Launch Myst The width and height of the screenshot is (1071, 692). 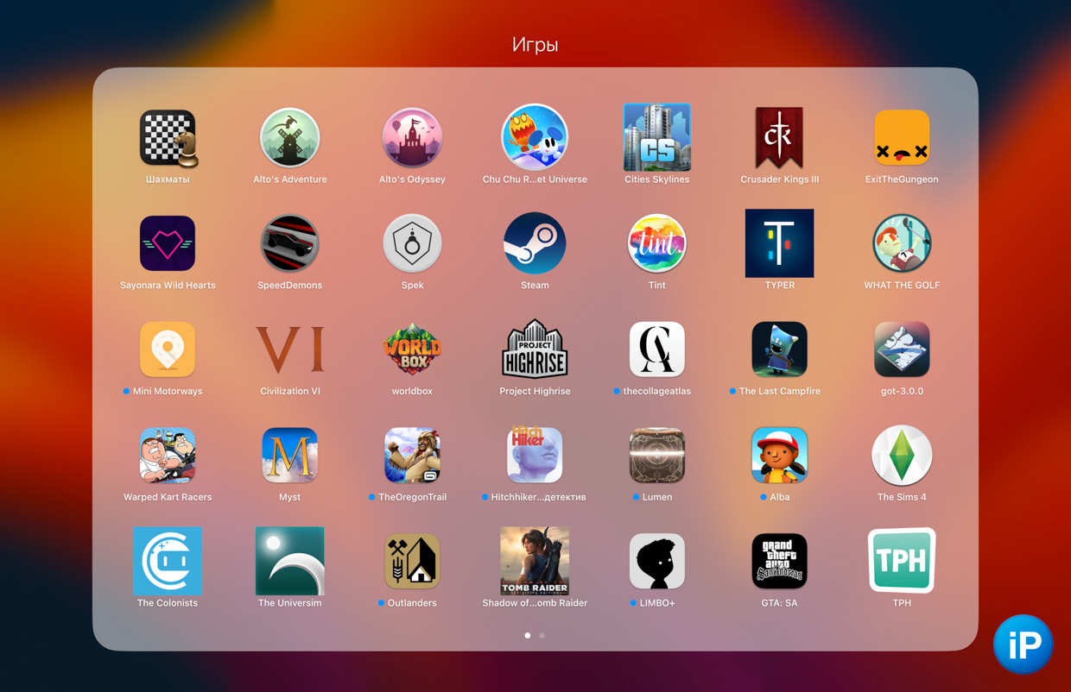290,456
